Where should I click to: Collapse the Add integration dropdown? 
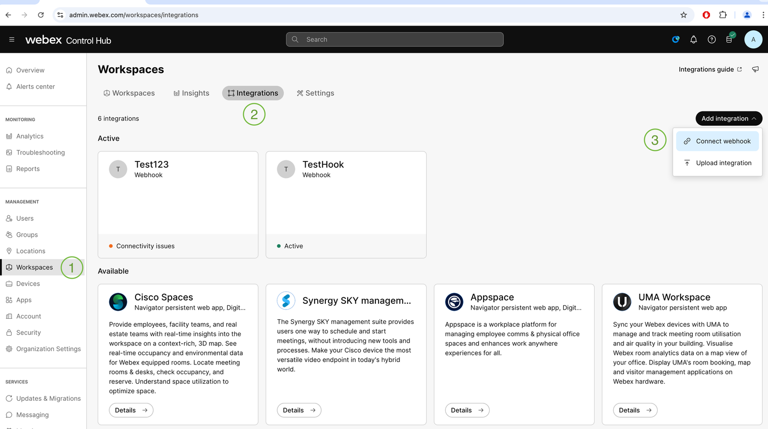tap(729, 118)
